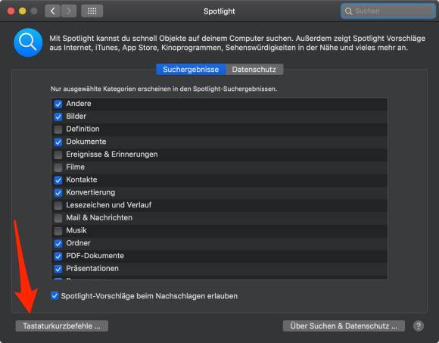Enable Ereignisse & Erinnerungen checkbox
This screenshot has width=439, height=343.
coord(58,154)
